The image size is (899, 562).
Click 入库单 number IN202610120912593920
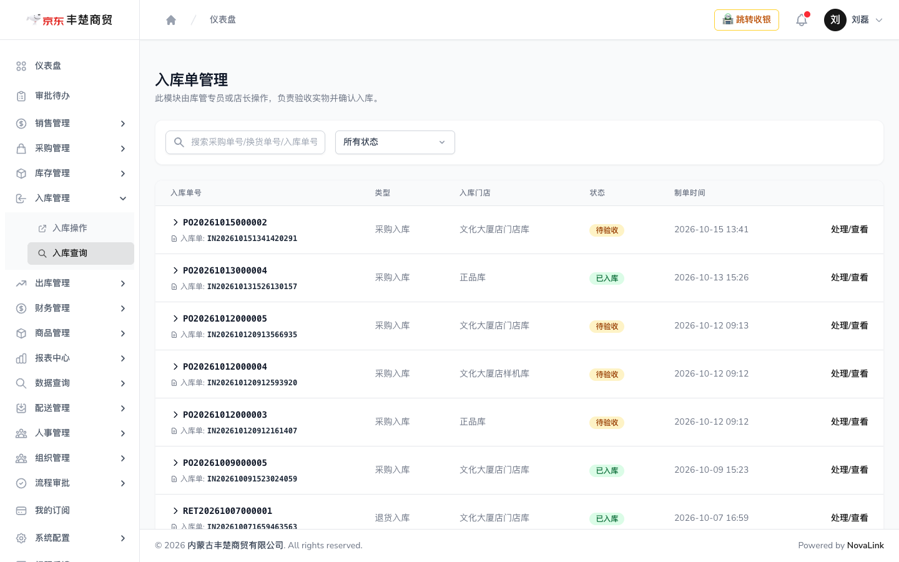click(252, 383)
